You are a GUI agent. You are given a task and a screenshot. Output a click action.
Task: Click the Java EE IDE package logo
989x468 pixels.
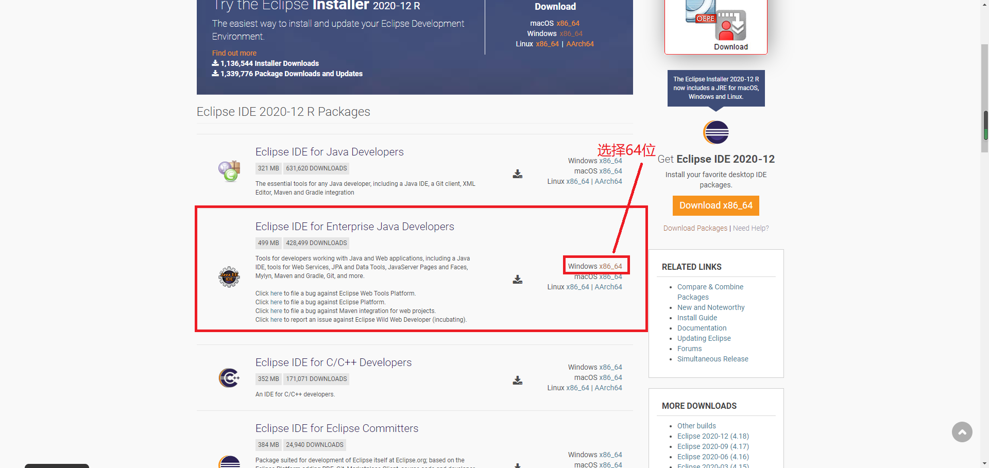coord(229,276)
